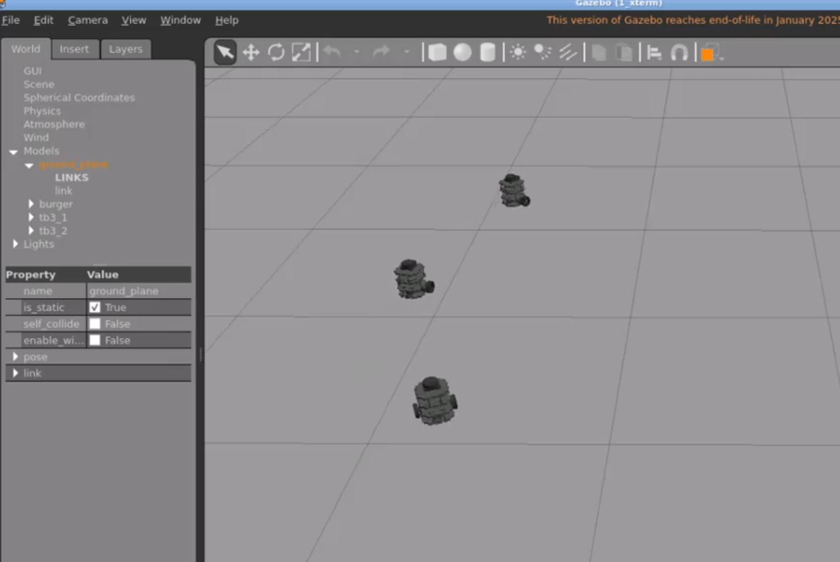Insert a cylinder shape

coord(487,52)
